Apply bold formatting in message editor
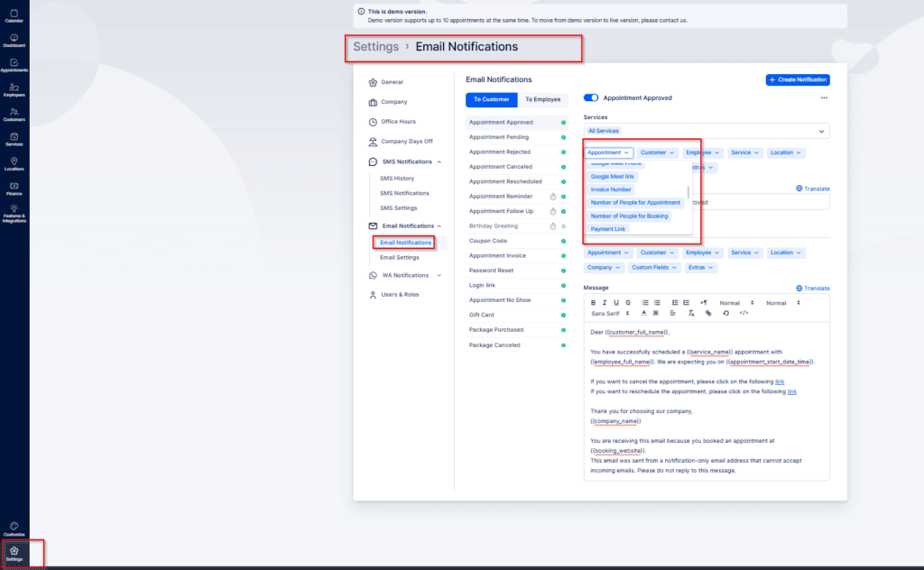Screen dimensions: 924x570 point(594,303)
